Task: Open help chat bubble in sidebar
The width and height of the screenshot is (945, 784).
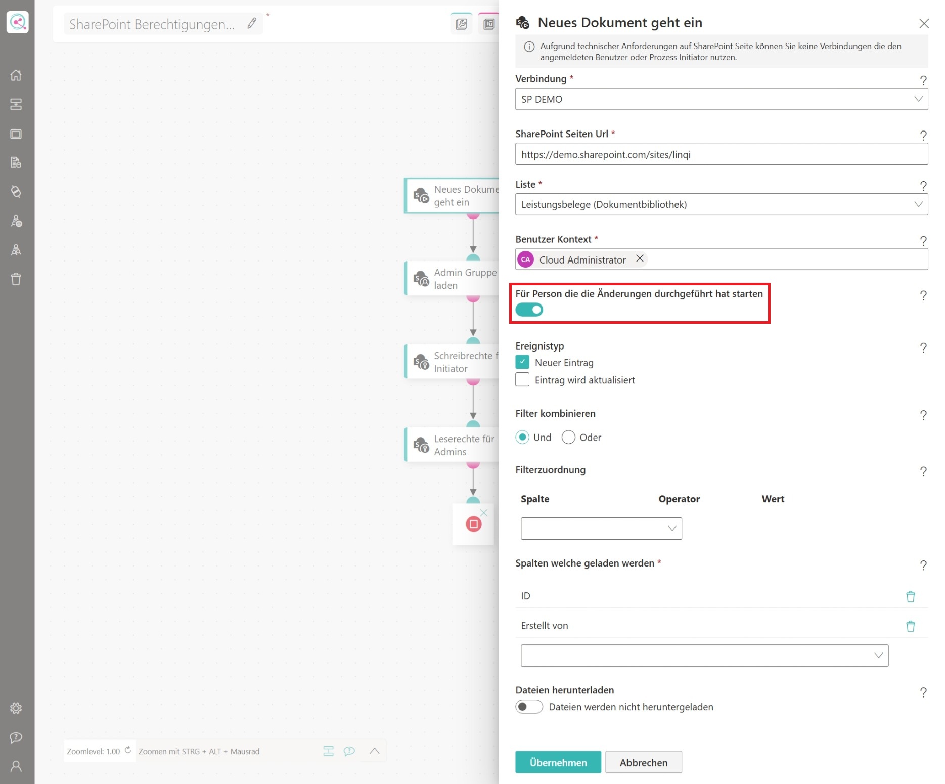Action: 16,737
